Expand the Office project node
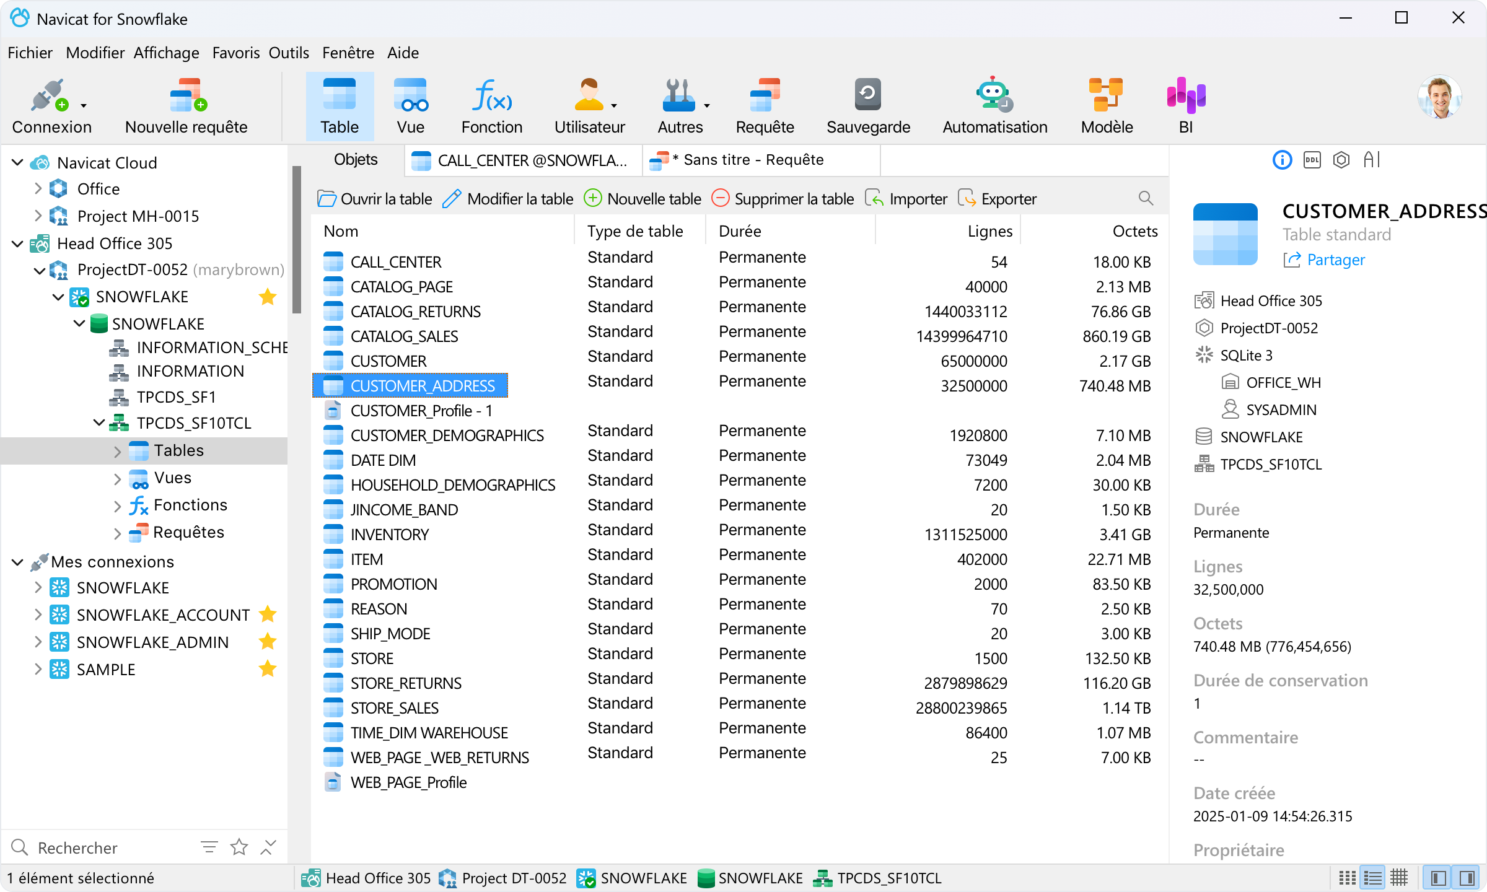 tap(38, 188)
